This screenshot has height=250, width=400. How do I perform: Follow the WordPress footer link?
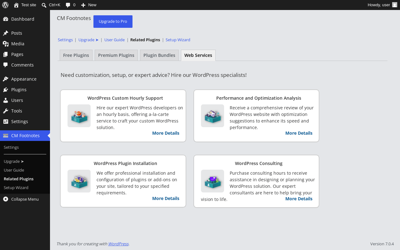(x=118, y=244)
